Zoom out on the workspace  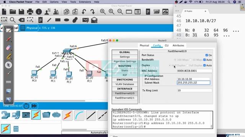point(120,12)
